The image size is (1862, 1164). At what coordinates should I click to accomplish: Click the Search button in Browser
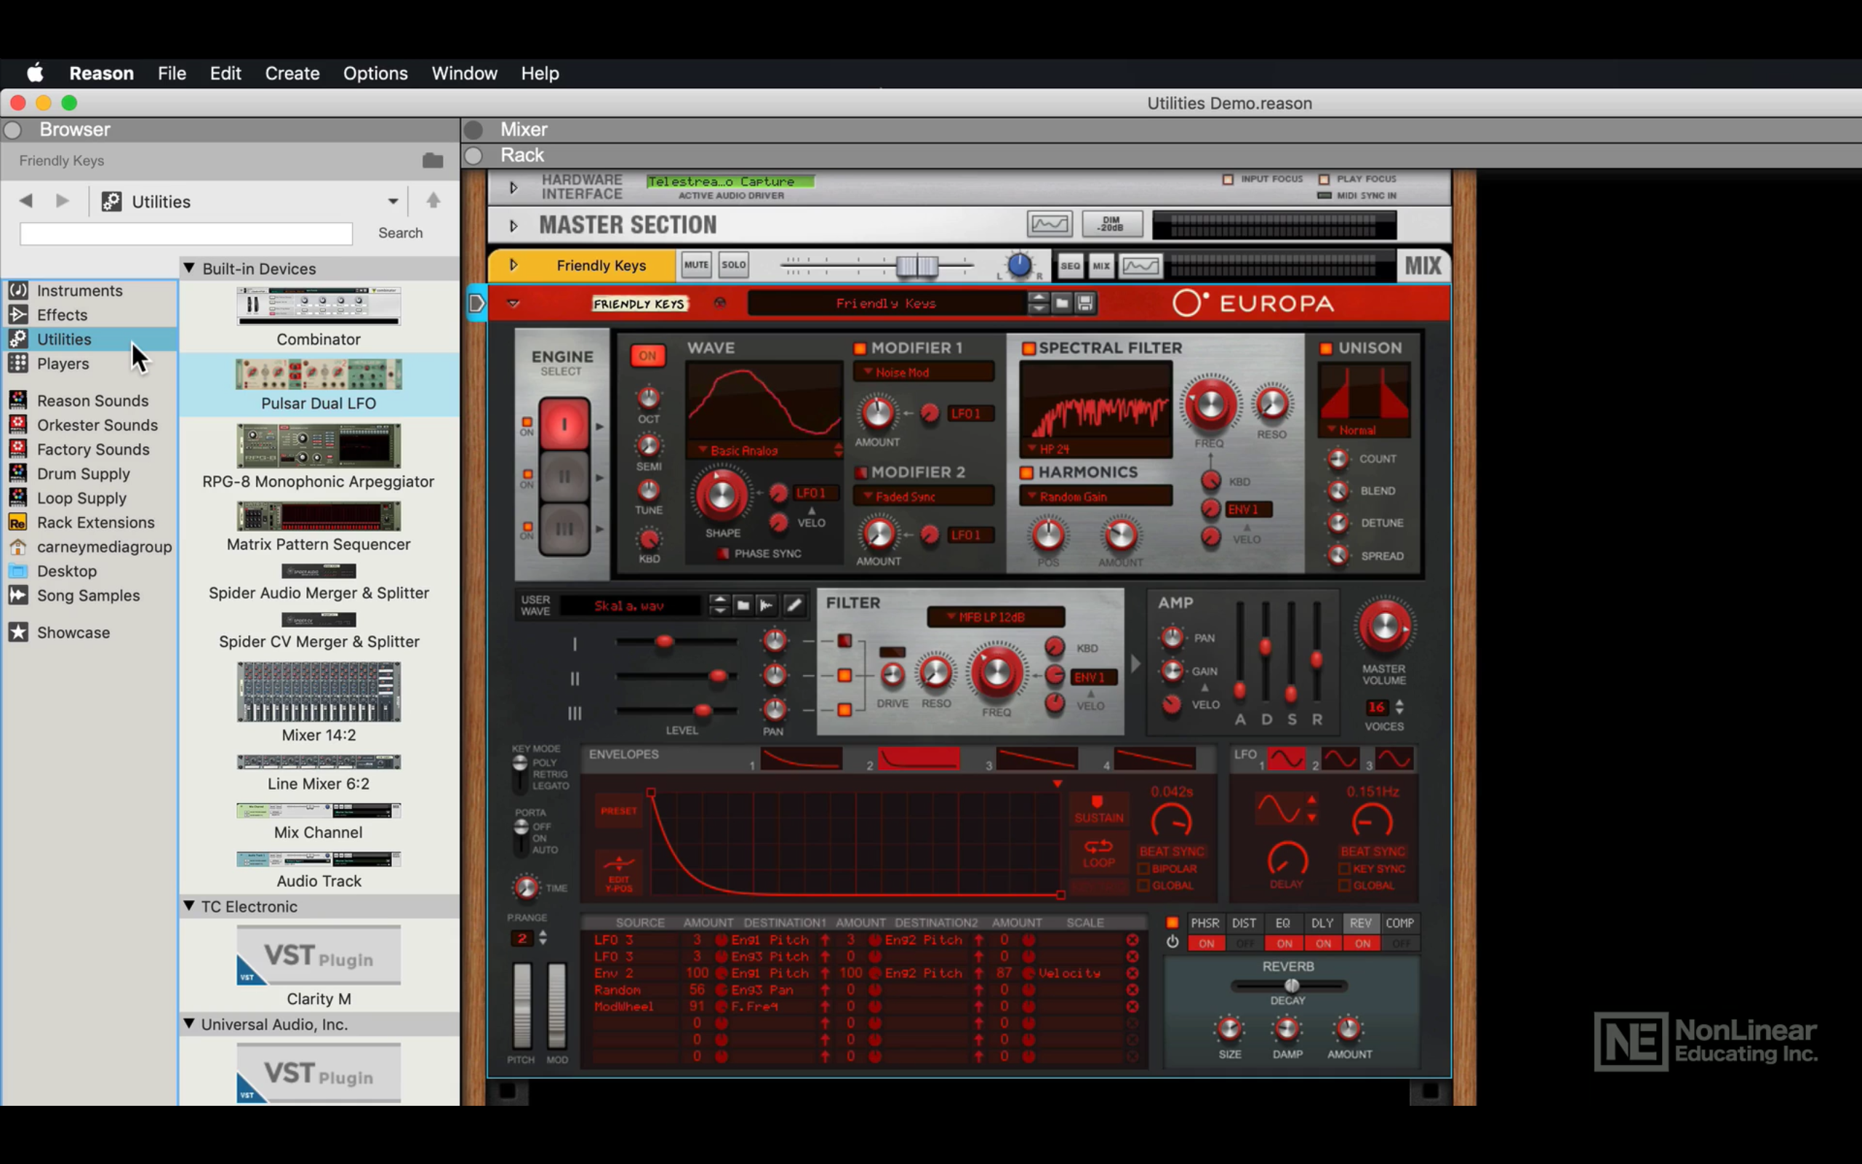(400, 233)
